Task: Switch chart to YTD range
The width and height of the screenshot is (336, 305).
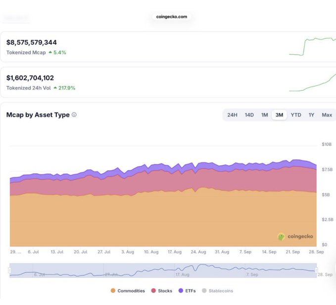Action: pyautogui.click(x=296, y=115)
